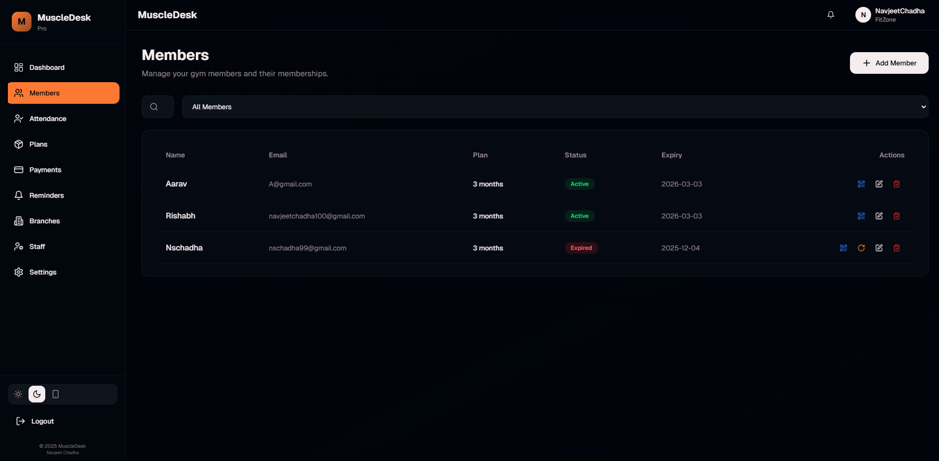
Task: Open the Nschadha member row
Action: 184,248
